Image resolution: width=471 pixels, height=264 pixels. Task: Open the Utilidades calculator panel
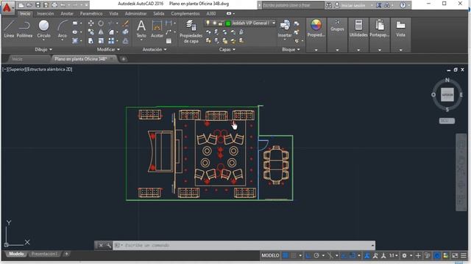[358, 29]
